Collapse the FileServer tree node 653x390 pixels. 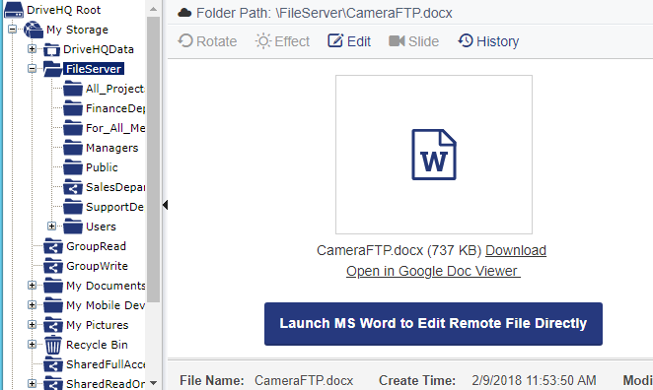point(33,69)
